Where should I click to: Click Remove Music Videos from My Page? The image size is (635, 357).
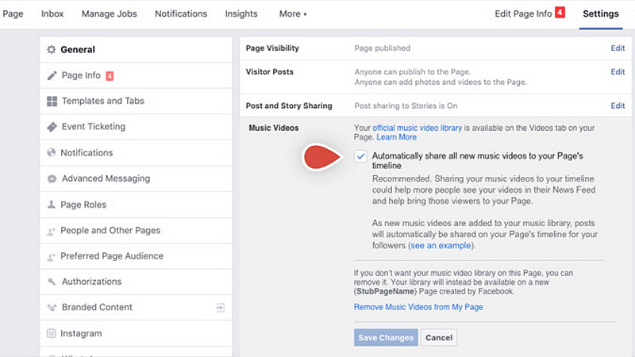click(x=418, y=307)
